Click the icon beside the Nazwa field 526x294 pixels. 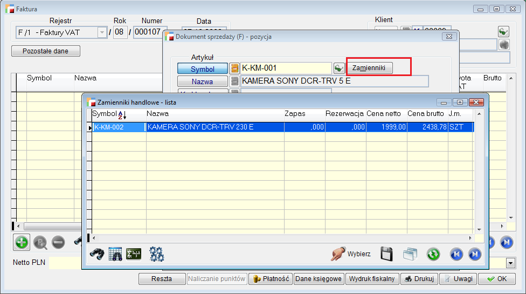click(234, 81)
